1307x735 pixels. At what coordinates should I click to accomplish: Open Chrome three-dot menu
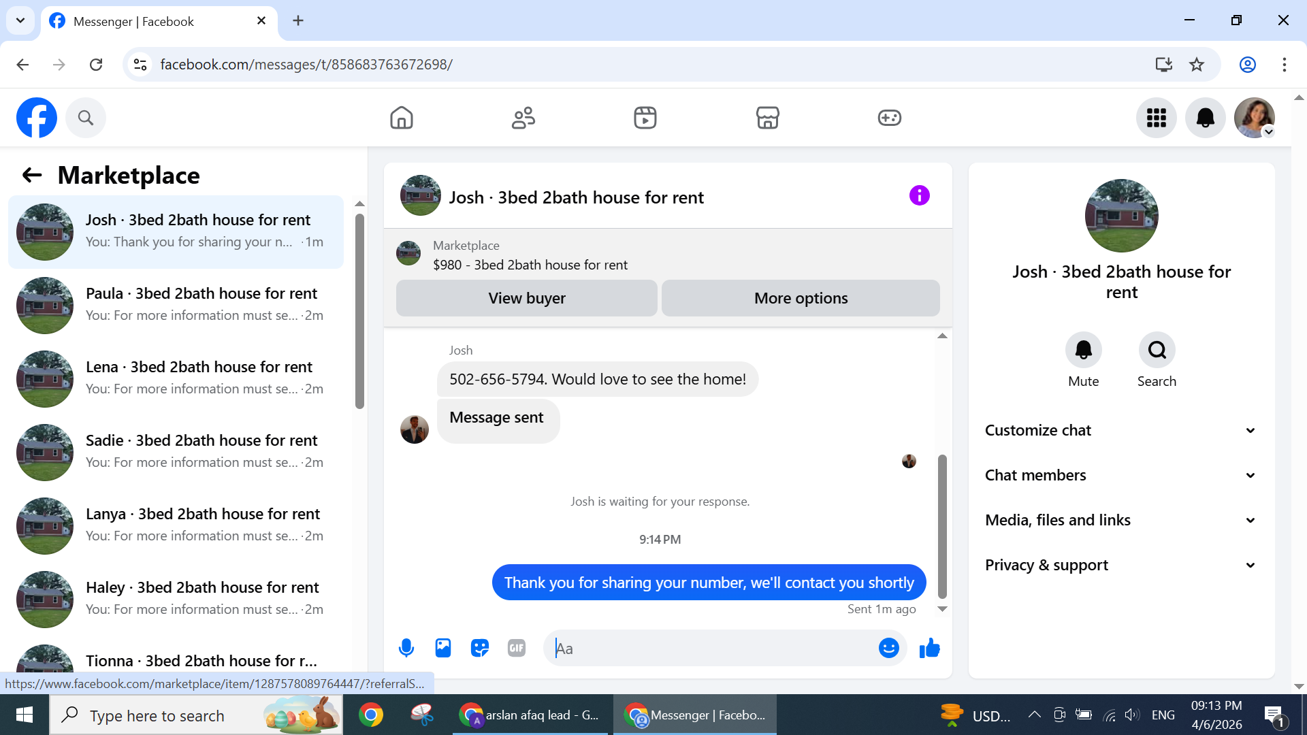coord(1285,65)
